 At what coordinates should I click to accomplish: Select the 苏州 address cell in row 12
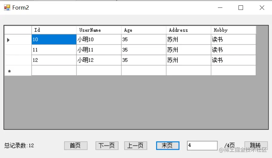189,60
